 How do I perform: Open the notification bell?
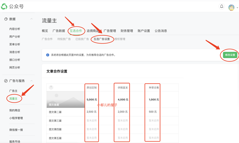pos(222,7)
